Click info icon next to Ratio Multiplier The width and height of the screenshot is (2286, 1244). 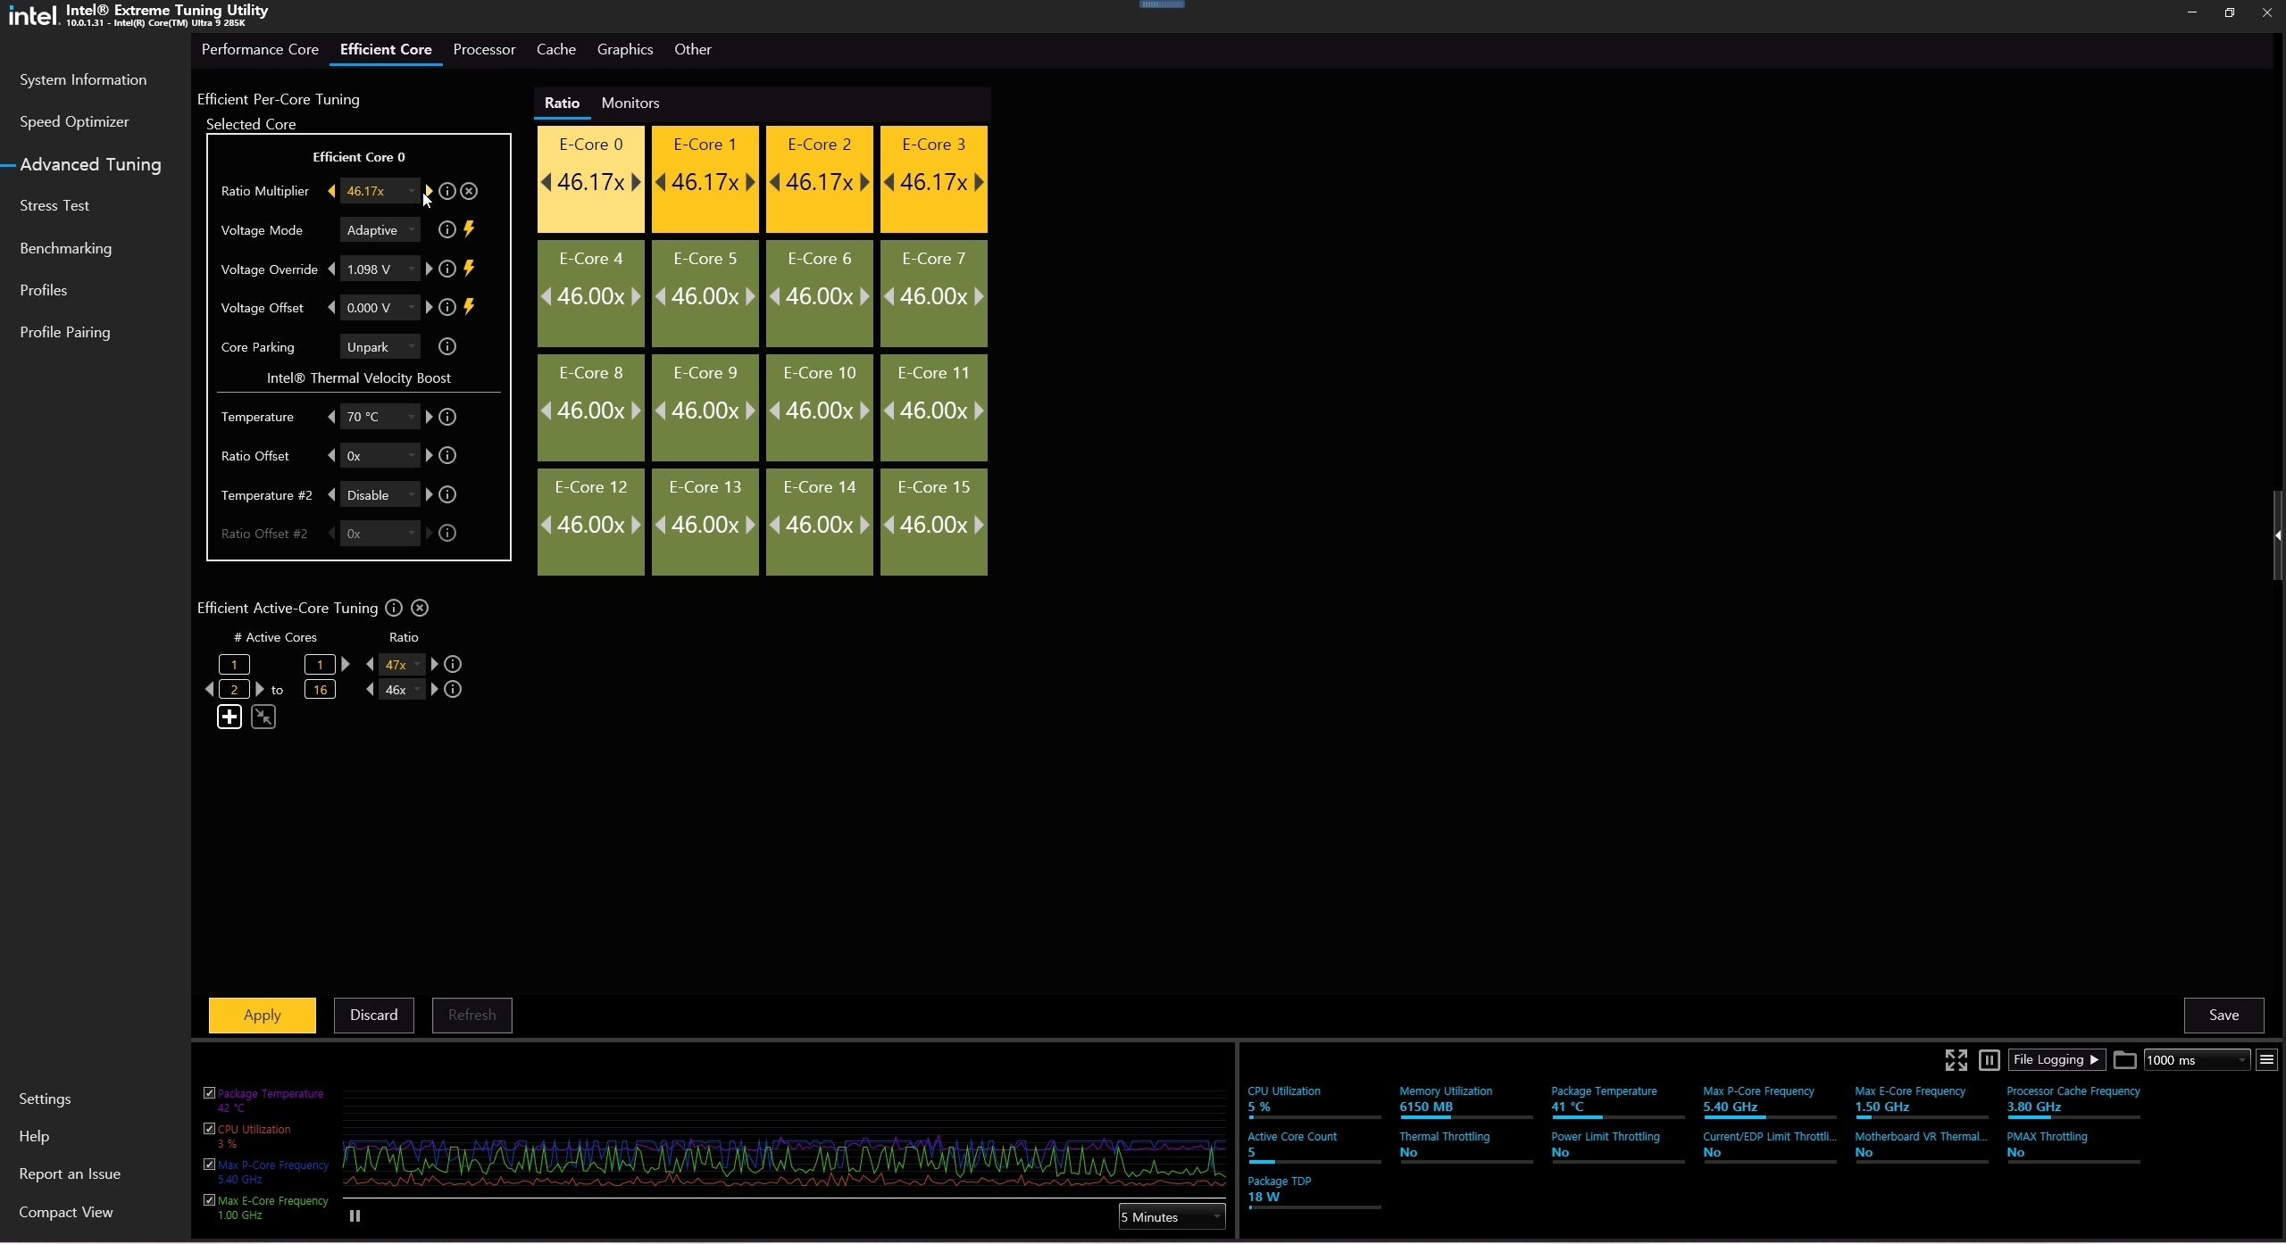(x=447, y=191)
